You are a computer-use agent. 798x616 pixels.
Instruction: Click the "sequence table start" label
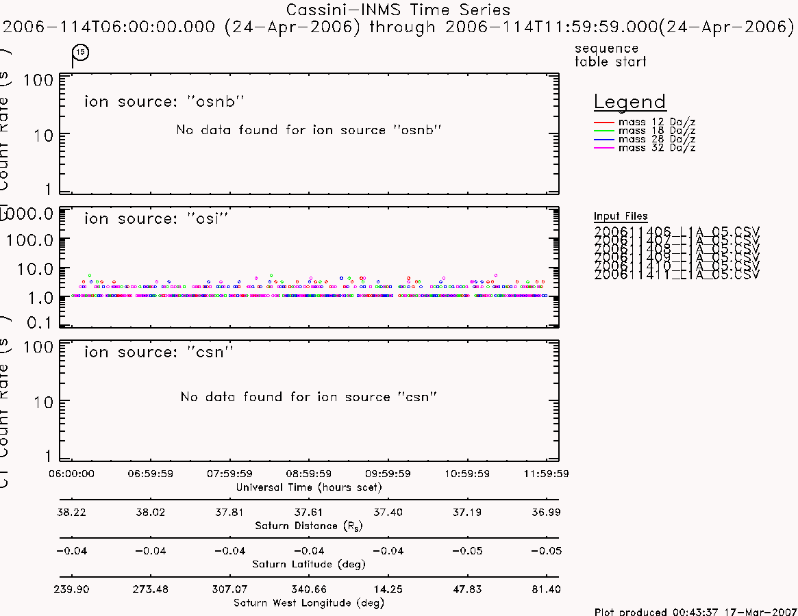(x=610, y=55)
